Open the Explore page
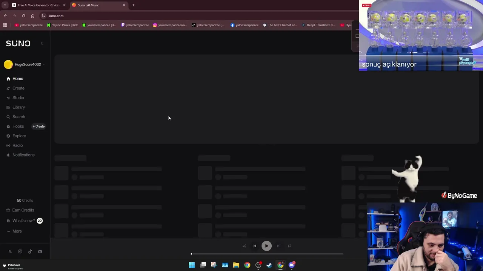This screenshot has height=271, width=483. tap(16, 136)
